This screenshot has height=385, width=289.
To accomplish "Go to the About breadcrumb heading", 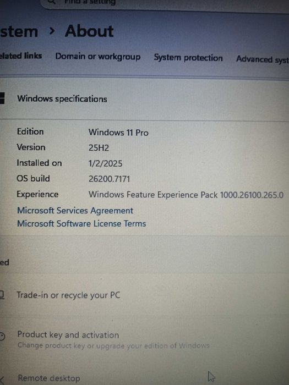I will 89,31.
